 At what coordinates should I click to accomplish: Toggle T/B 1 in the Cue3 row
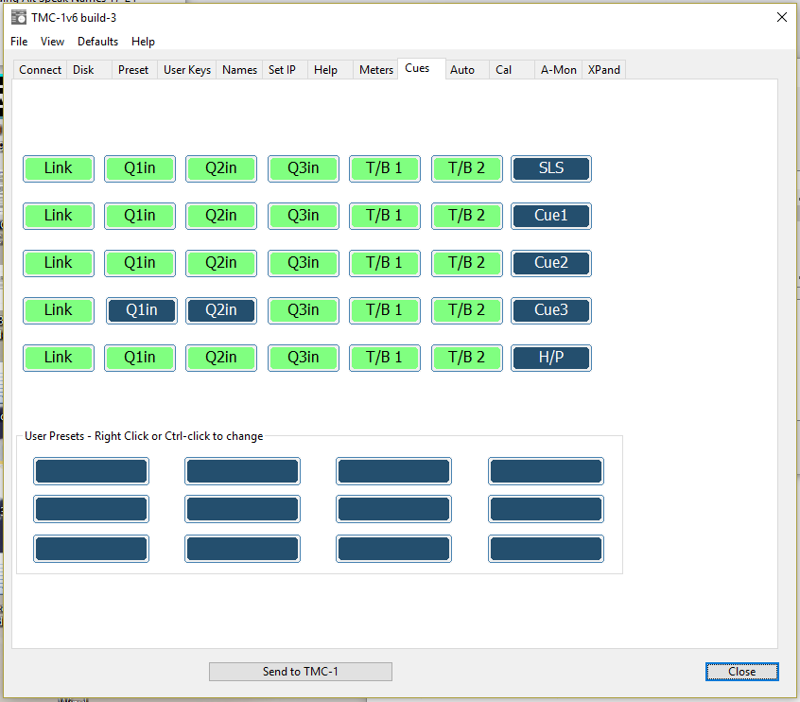(x=385, y=310)
